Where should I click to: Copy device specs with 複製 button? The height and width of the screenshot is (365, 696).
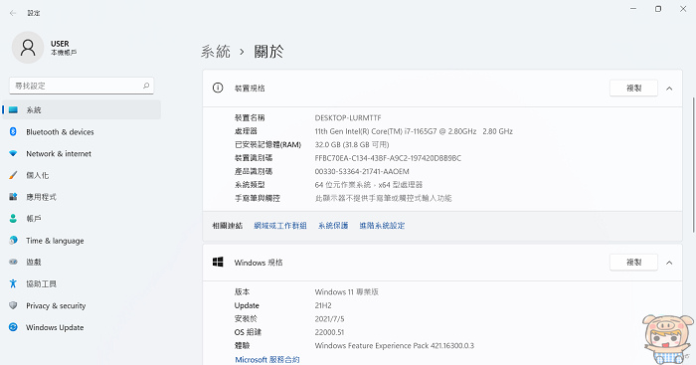[633, 88]
